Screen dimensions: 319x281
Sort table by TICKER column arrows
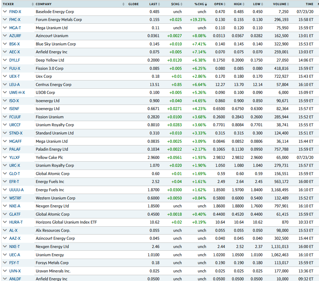click(x=33, y=4)
